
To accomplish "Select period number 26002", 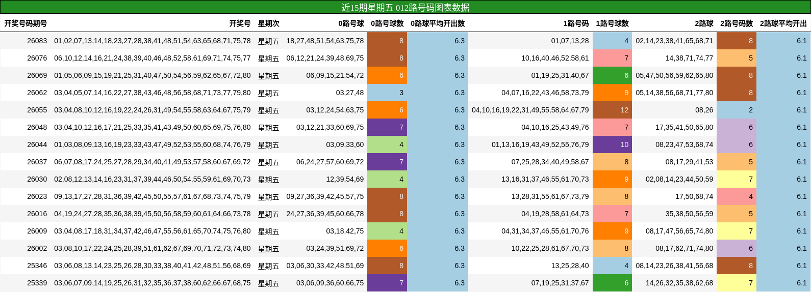I will pyautogui.click(x=37, y=248).
